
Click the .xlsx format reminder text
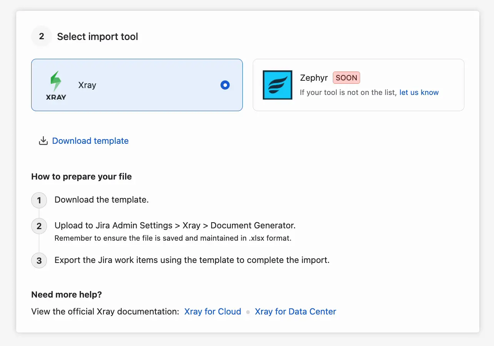click(x=173, y=238)
